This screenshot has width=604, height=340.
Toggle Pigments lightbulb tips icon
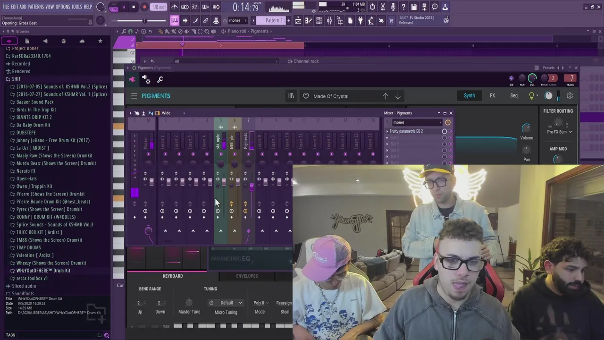(x=531, y=96)
